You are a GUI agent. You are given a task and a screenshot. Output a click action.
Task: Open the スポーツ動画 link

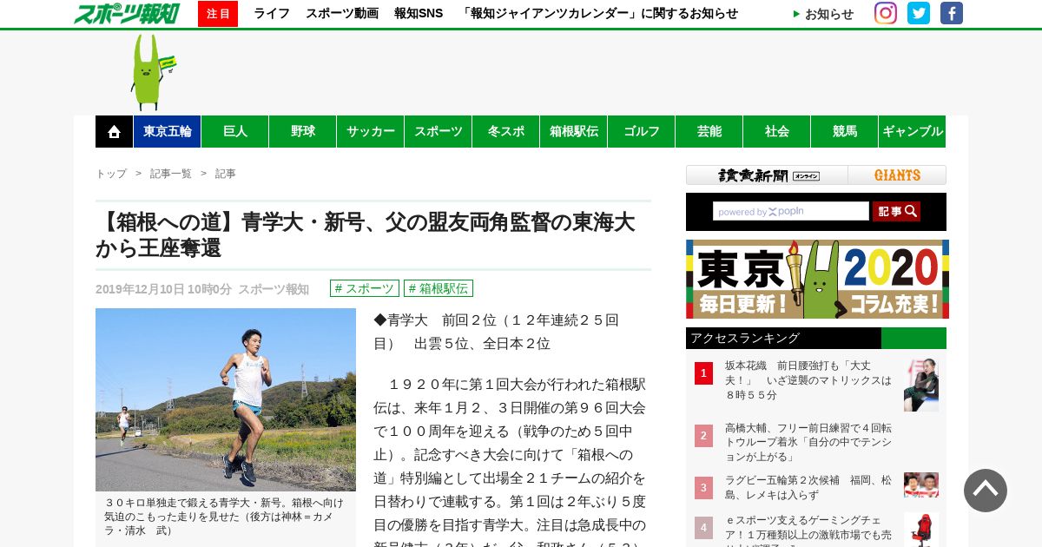point(342,14)
